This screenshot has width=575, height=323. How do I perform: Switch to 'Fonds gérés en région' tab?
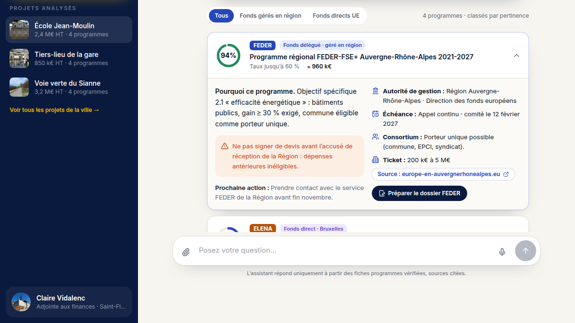pyautogui.click(x=270, y=16)
